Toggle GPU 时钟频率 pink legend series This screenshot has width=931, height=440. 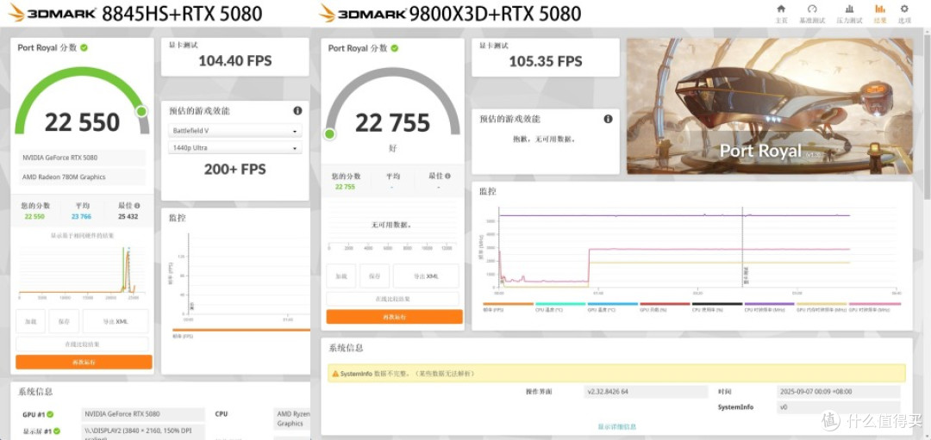point(875,307)
